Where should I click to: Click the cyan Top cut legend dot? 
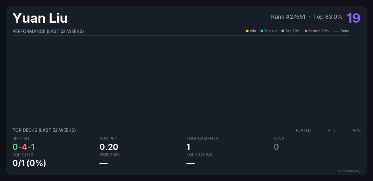coord(262,31)
